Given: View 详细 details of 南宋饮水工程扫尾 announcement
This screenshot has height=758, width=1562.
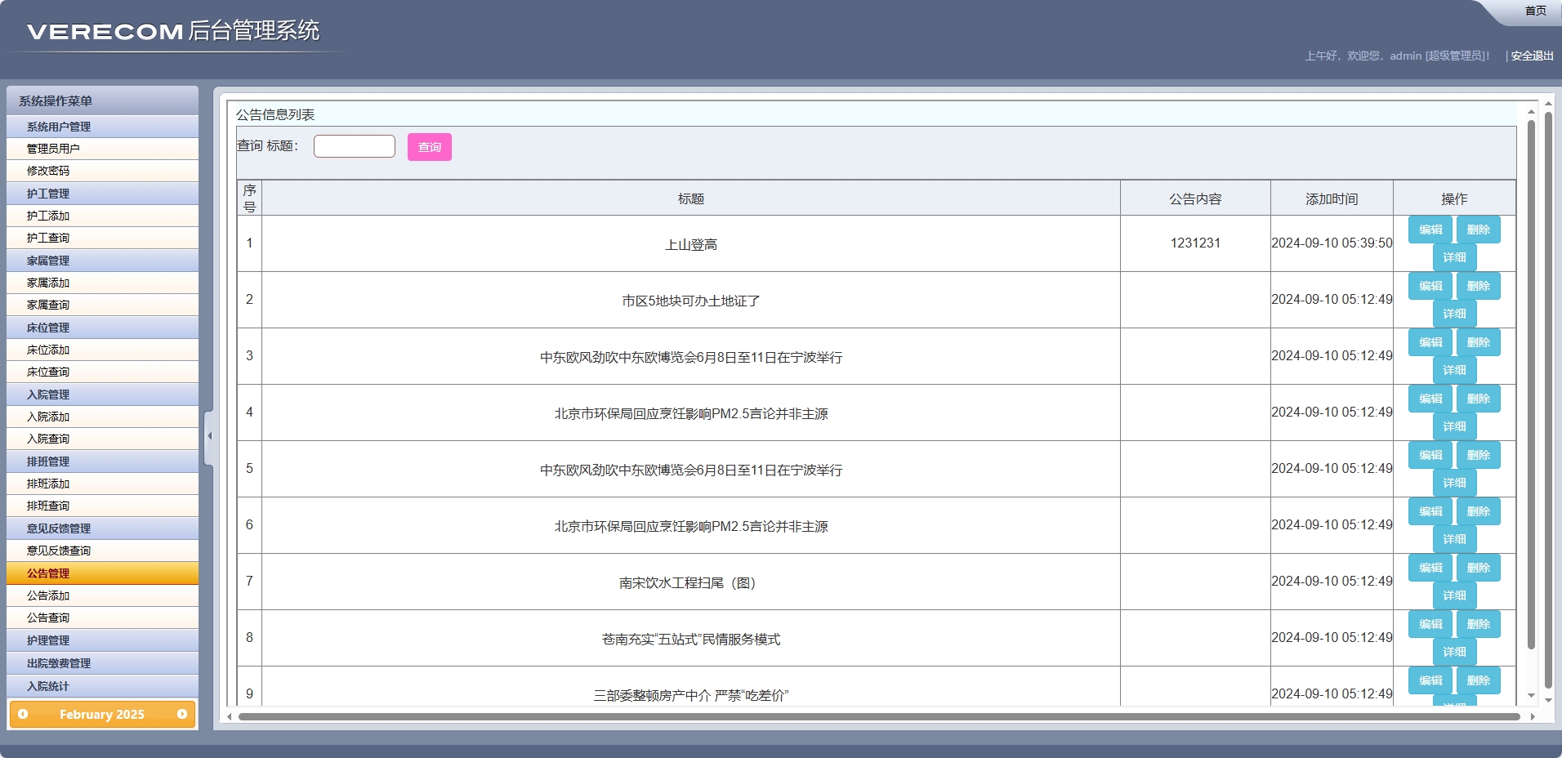Looking at the screenshot, I should click(1455, 595).
